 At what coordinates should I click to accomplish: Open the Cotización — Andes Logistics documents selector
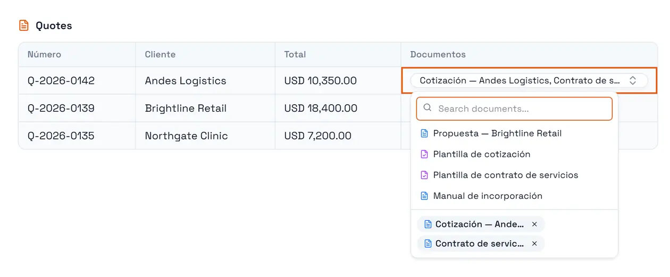click(529, 81)
